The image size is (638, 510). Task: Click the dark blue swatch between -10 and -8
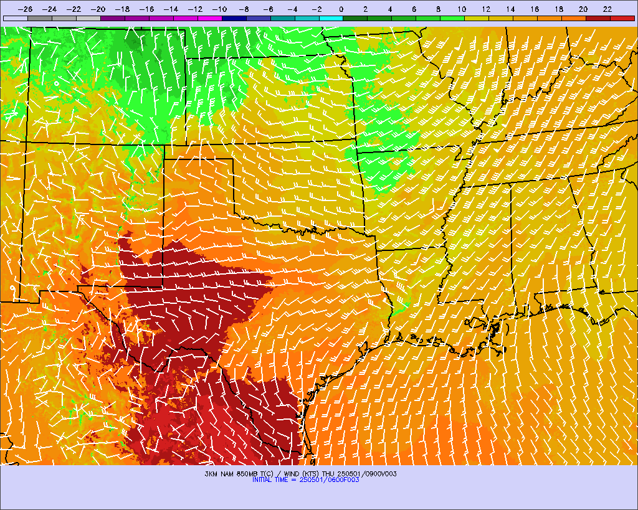coord(234,18)
